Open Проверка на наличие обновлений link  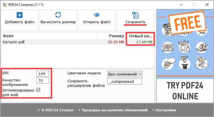click(114, 110)
